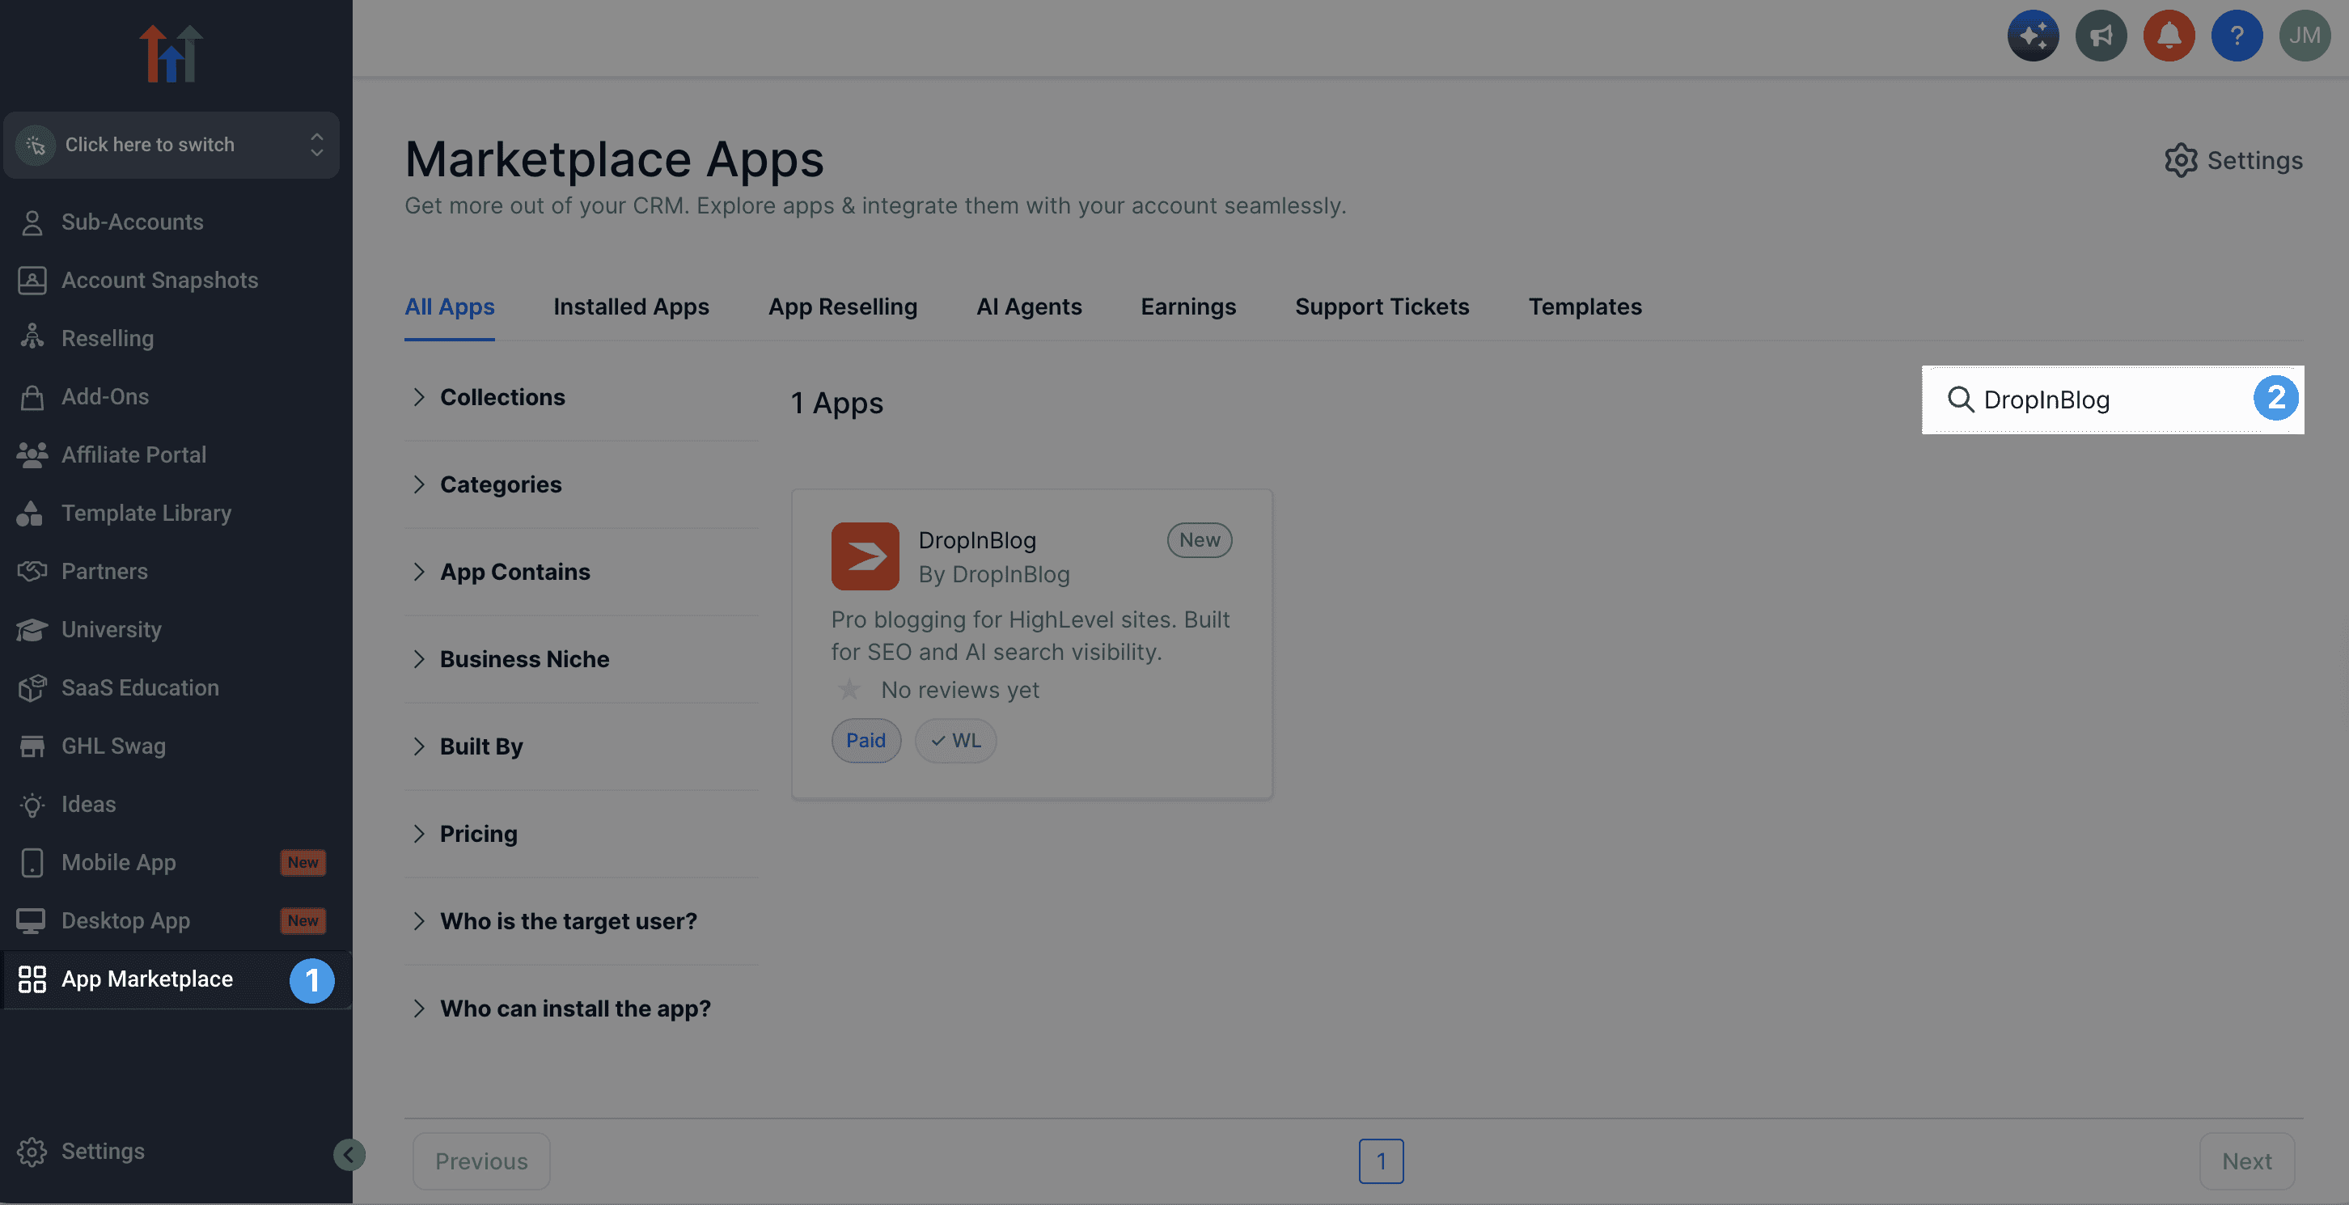Image resolution: width=2349 pixels, height=1205 pixels.
Task: Switch to the AI Agents tab
Action: [1029, 307]
